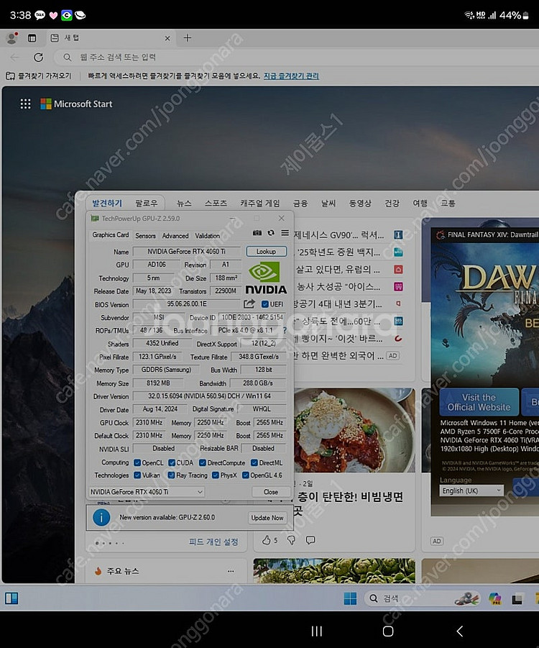Image resolution: width=539 pixels, height=648 pixels.
Task: Open 주요 뉴스 card more options
Action: pos(231,571)
